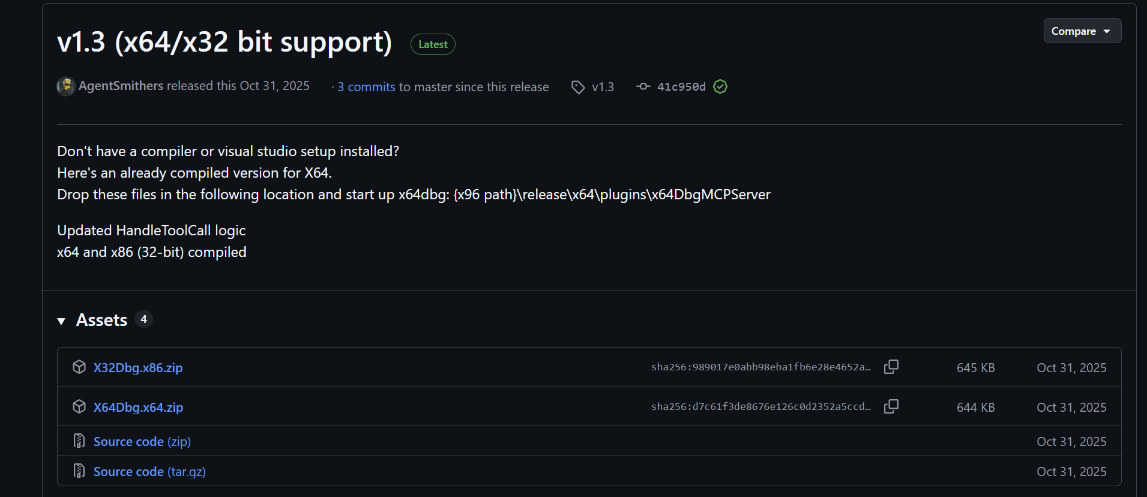Copy sha256 hash of X32Dbg.x86.zip
The width and height of the screenshot is (1147, 497).
coord(891,367)
